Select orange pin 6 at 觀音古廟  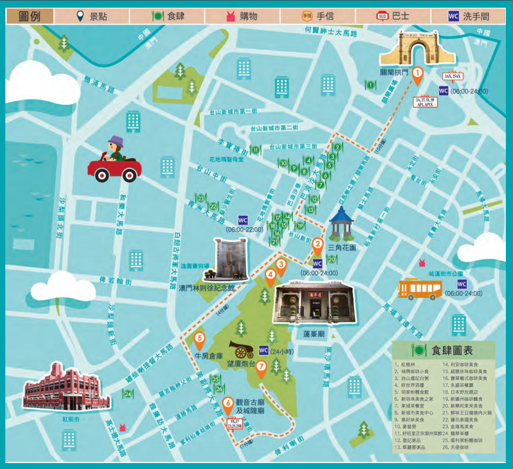[x=228, y=406]
